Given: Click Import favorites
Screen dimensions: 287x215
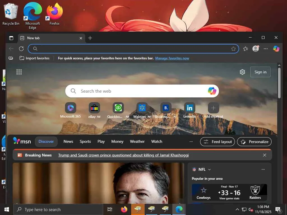Looking at the screenshot, I should [34, 58].
